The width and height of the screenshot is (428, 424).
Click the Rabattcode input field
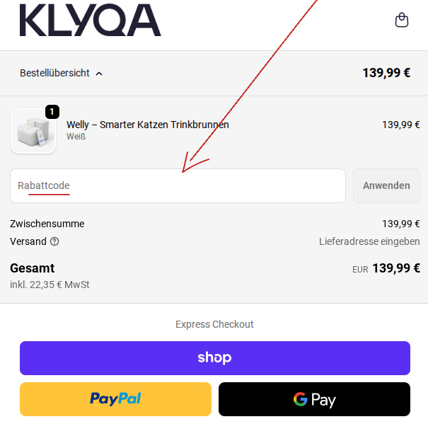(x=178, y=185)
